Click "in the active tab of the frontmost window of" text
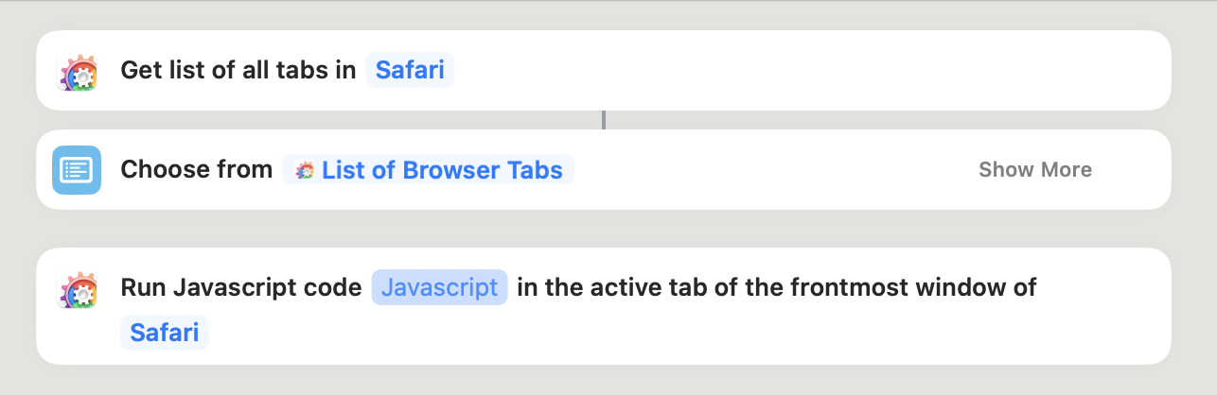 (776, 287)
